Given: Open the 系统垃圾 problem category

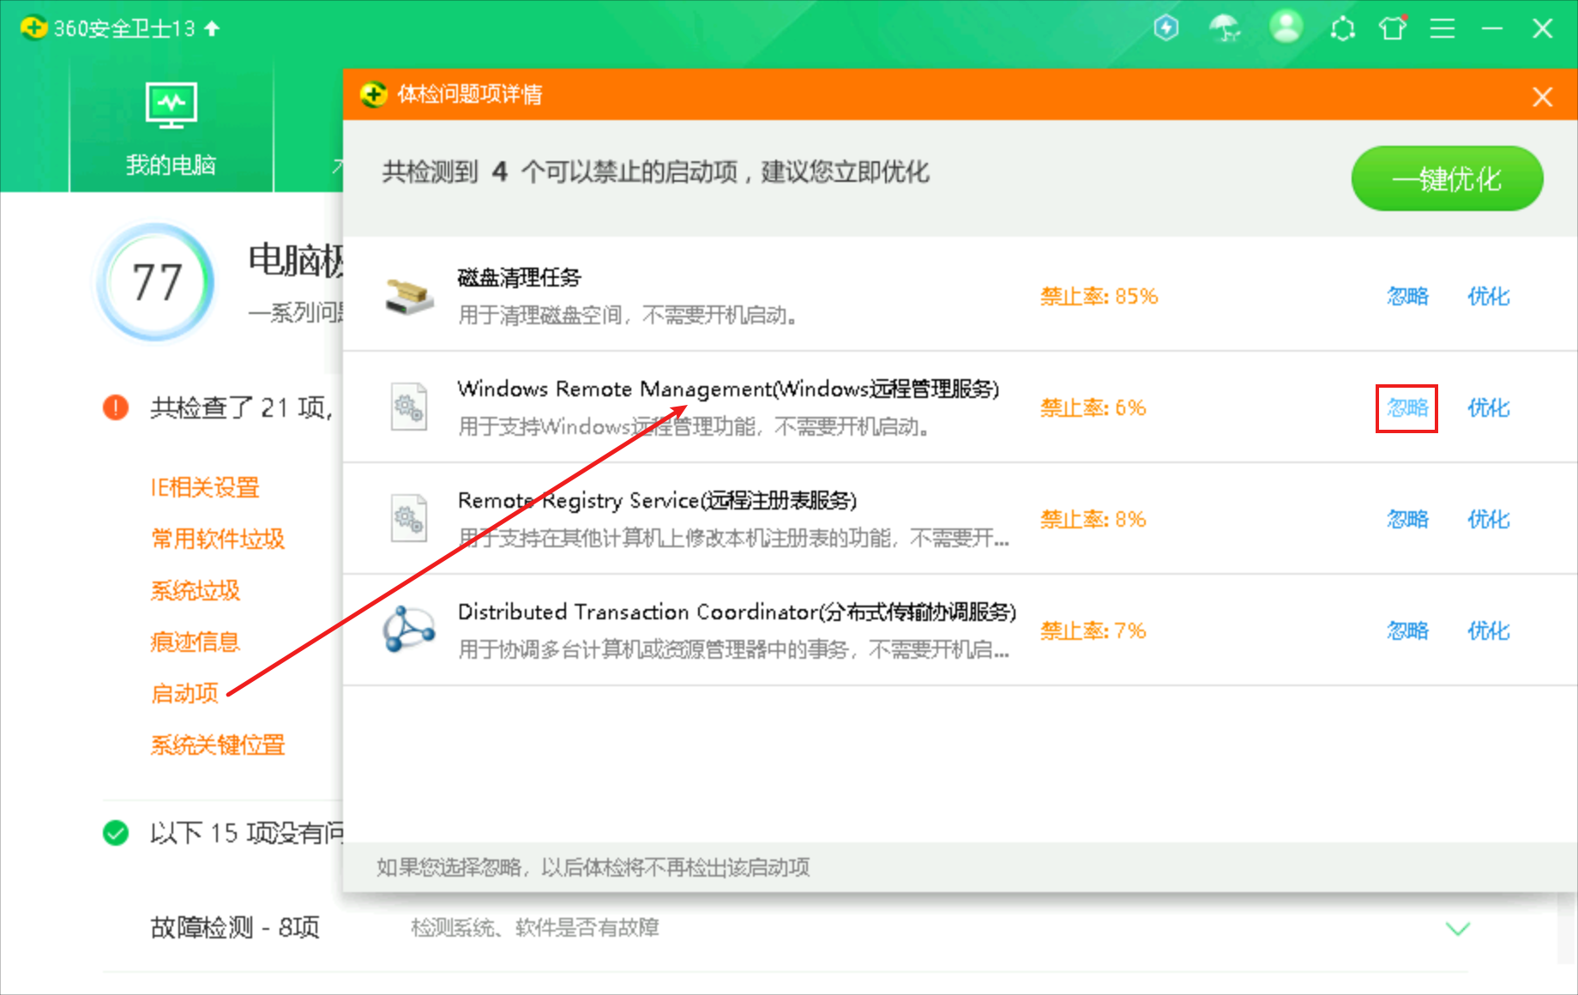Looking at the screenshot, I should 196,590.
